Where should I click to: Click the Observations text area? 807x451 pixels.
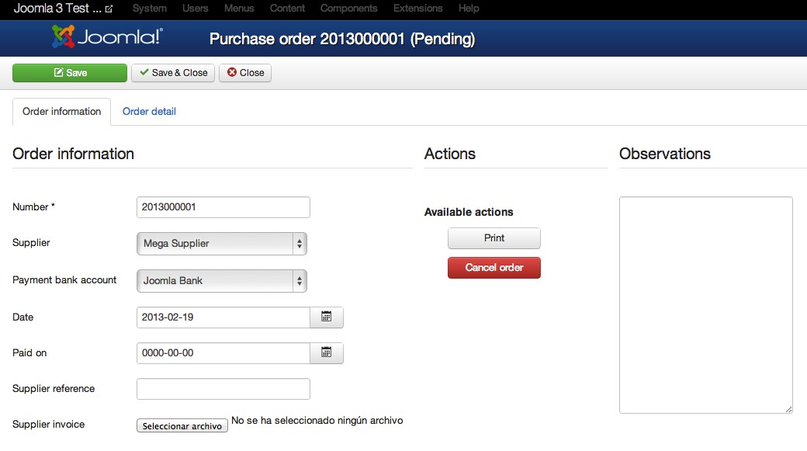(705, 303)
